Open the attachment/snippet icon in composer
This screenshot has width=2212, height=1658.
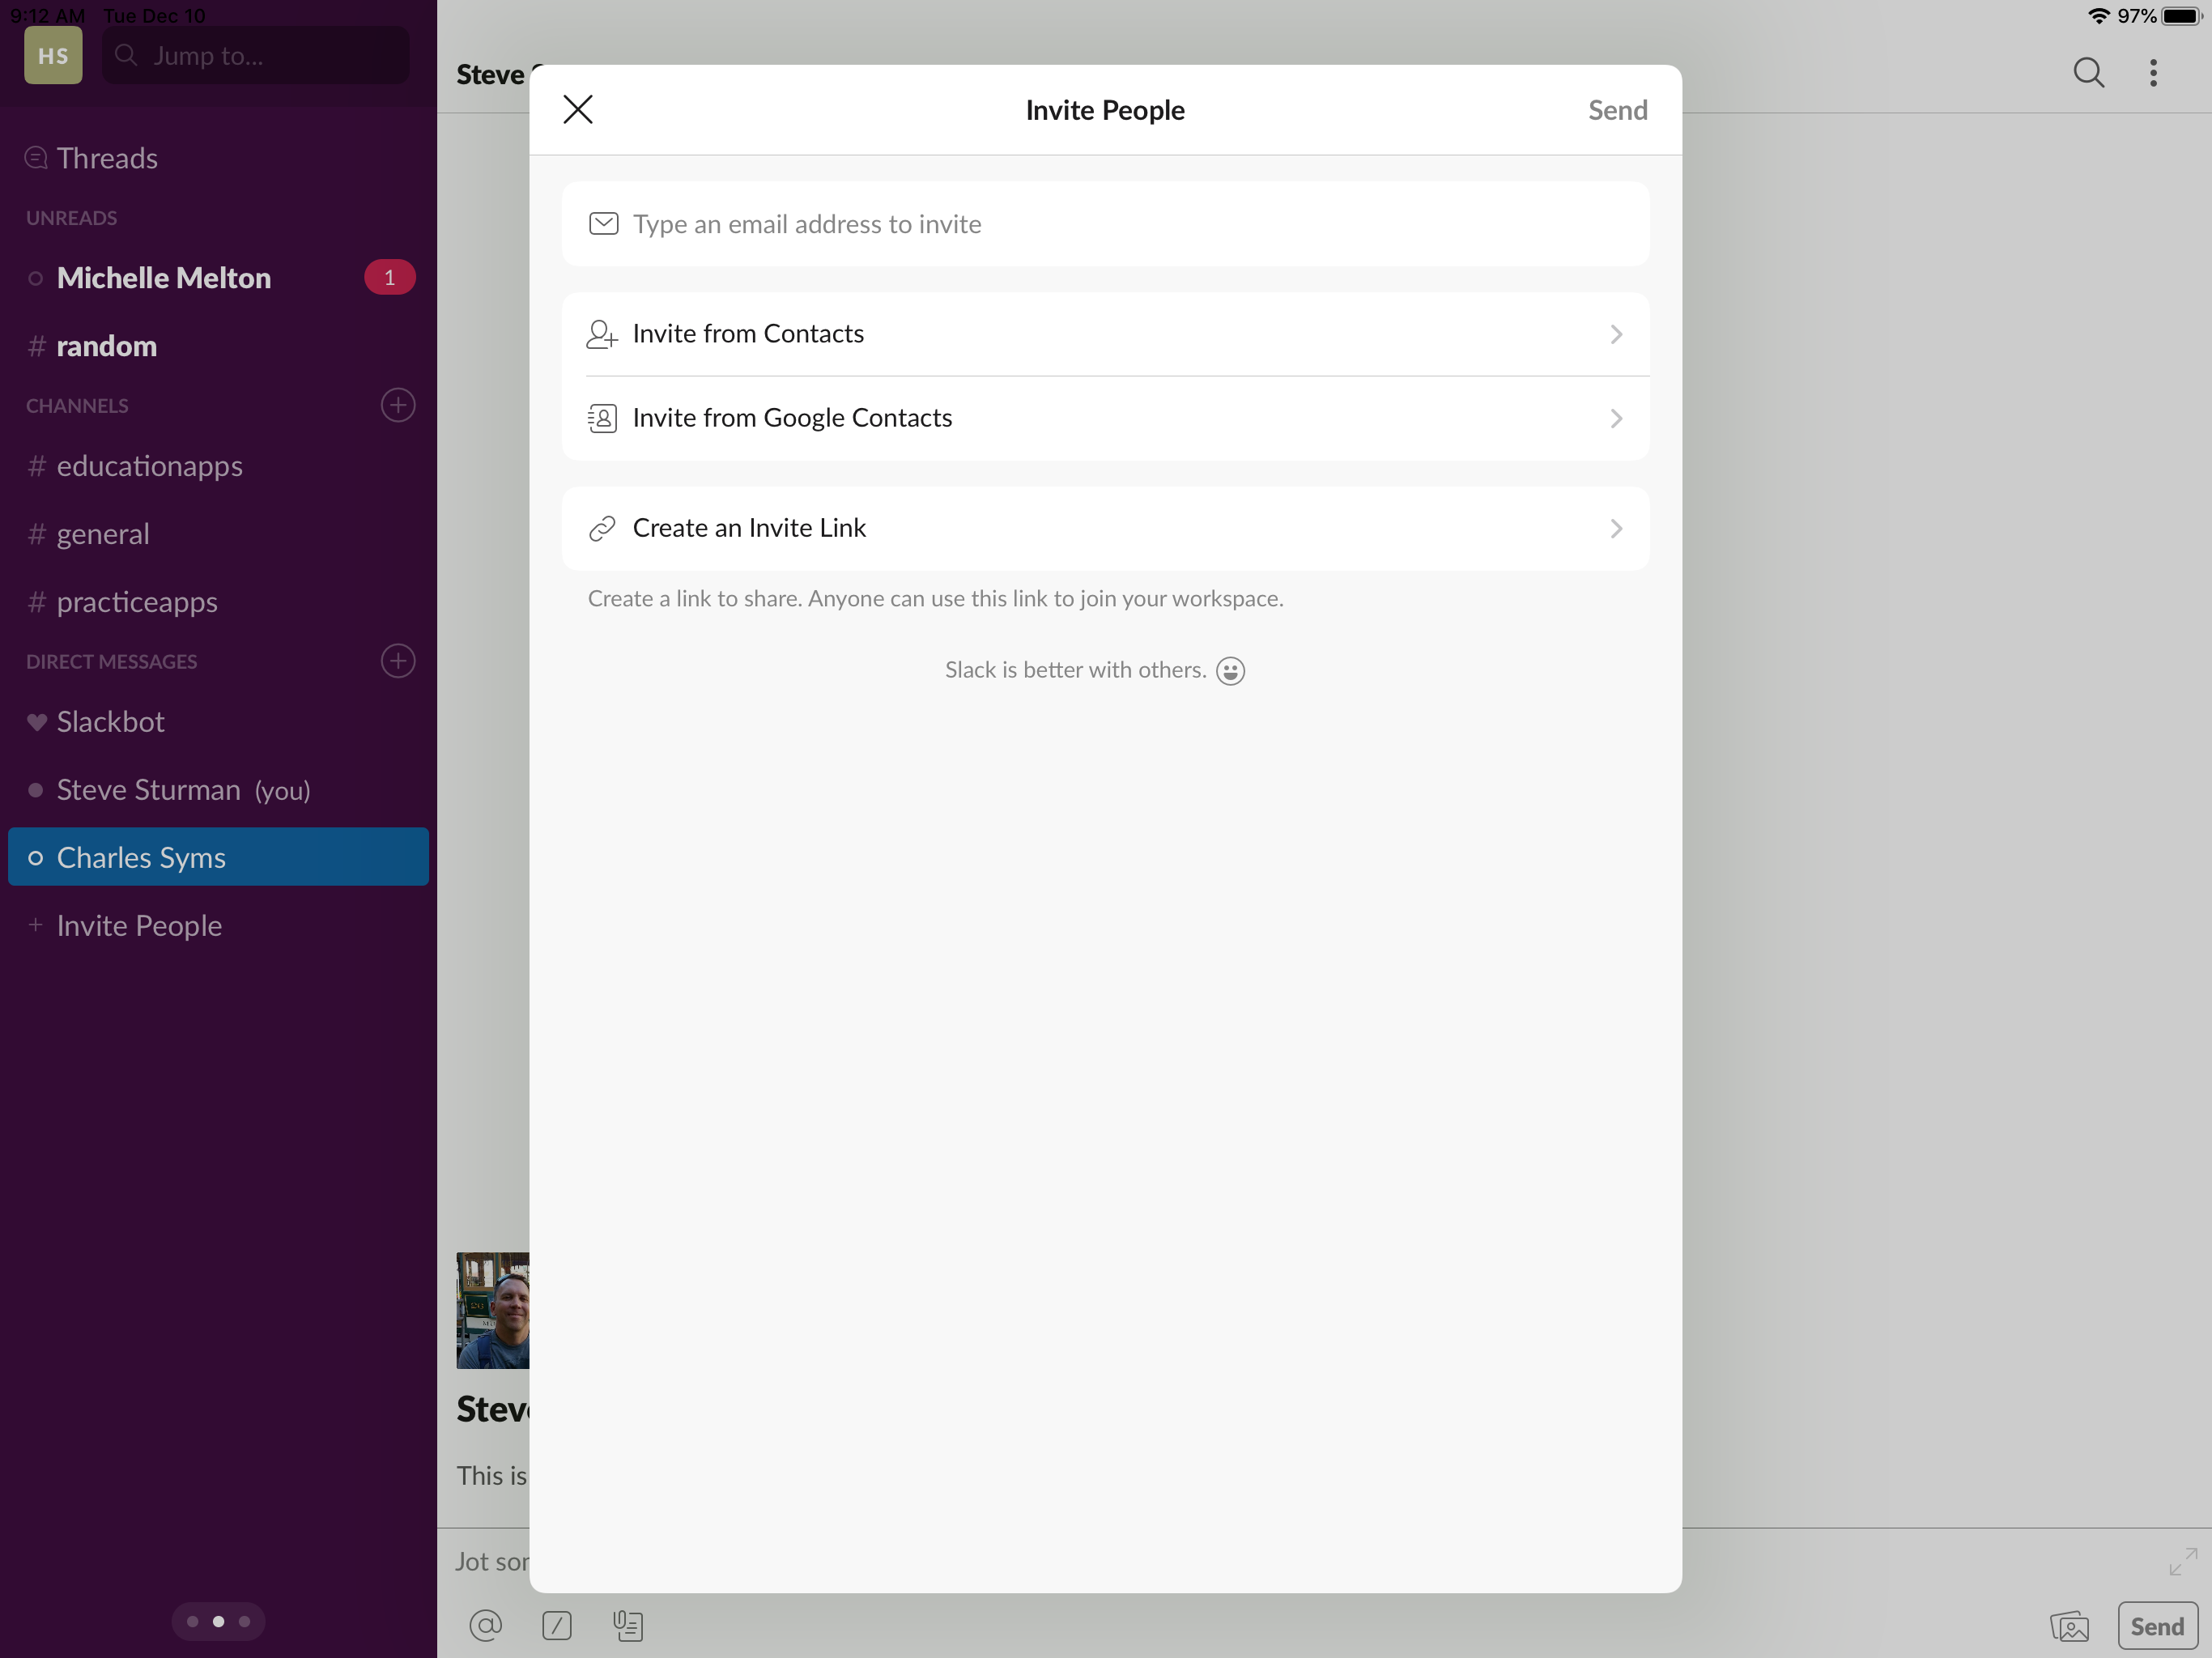click(x=628, y=1625)
